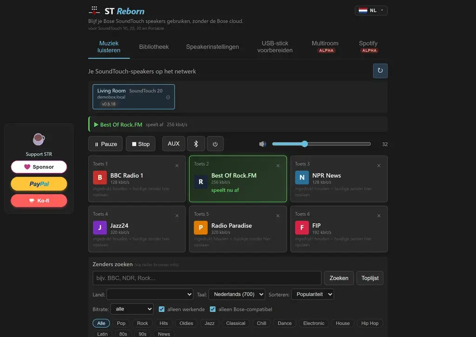The width and height of the screenshot is (476, 337).
Task: Select the Alle genre chip
Action: [x=101, y=324]
